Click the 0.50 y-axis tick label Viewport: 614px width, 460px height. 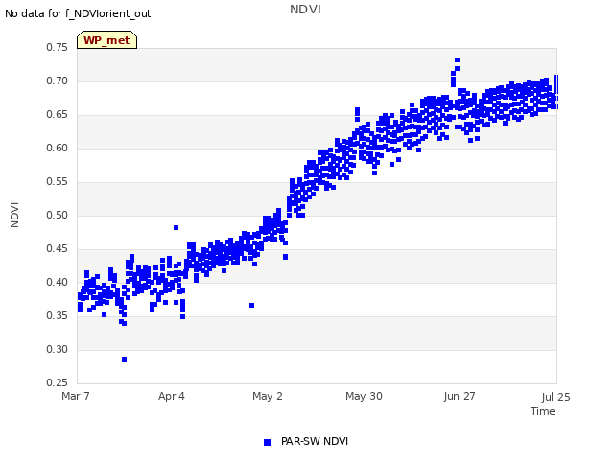coord(57,215)
